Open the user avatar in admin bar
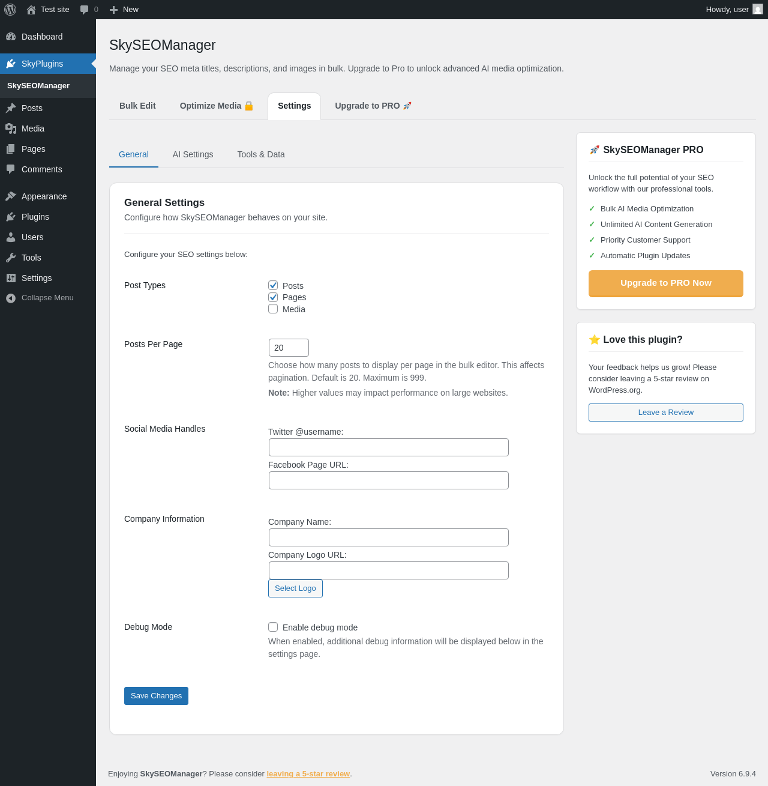This screenshot has width=768, height=786. point(758,10)
